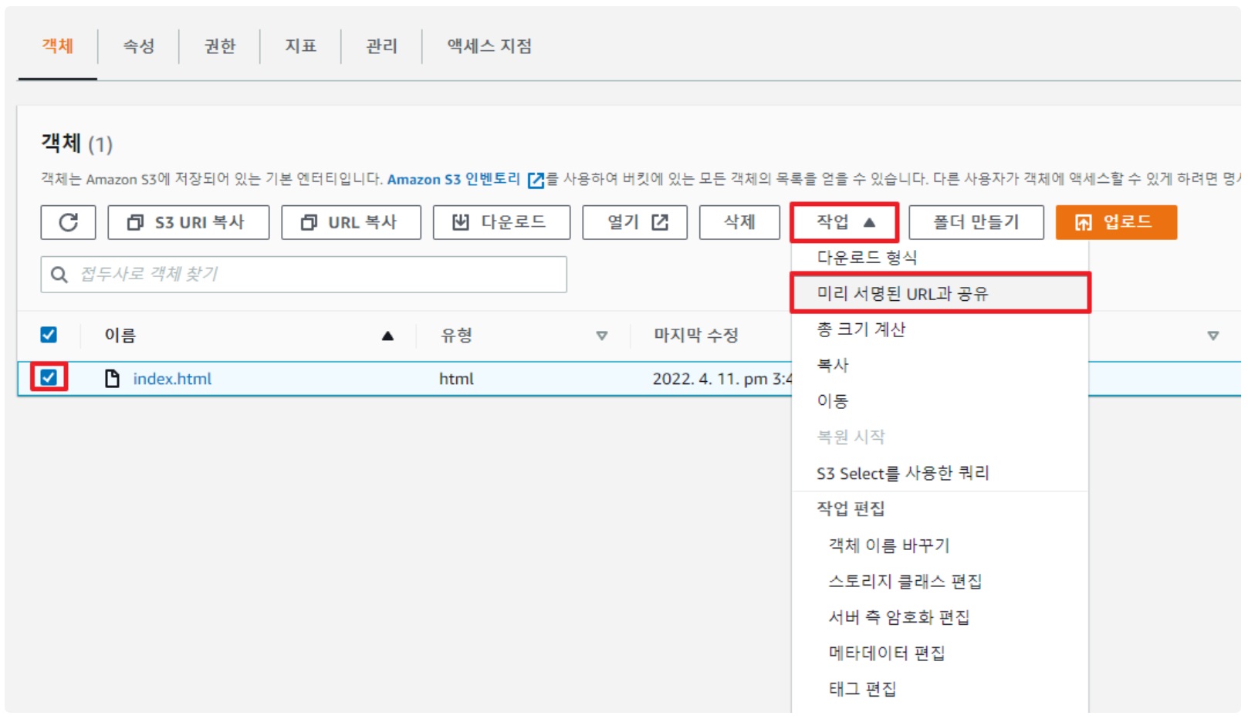Click the 폴더 만들기 button
Screen dimensions: 1248x719
pos(976,222)
